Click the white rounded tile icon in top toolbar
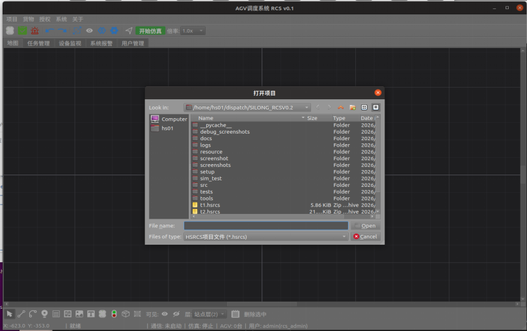 point(10,31)
